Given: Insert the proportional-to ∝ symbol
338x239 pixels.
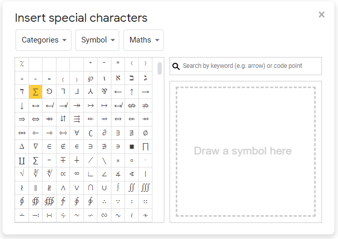Looking at the screenshot, I should [63, 174].
